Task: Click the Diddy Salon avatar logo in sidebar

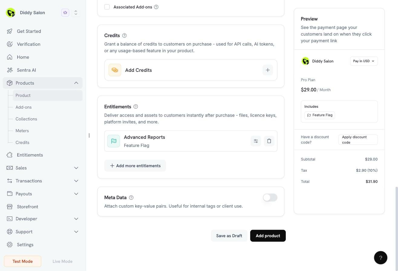Action: [11, 13]
